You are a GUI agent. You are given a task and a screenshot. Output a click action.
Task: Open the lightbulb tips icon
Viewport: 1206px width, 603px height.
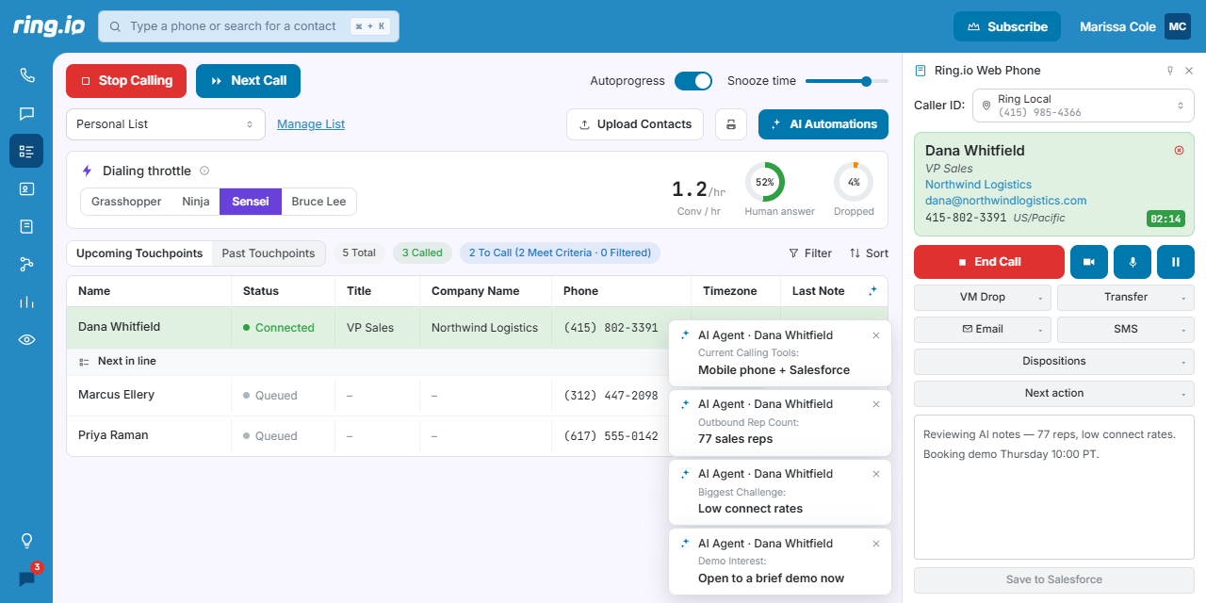26,541
